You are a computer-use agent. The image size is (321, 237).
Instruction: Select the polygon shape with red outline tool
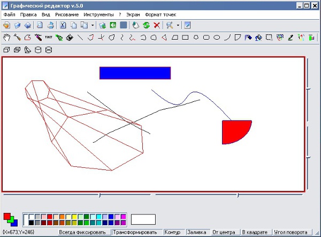(x=28, y=38)
